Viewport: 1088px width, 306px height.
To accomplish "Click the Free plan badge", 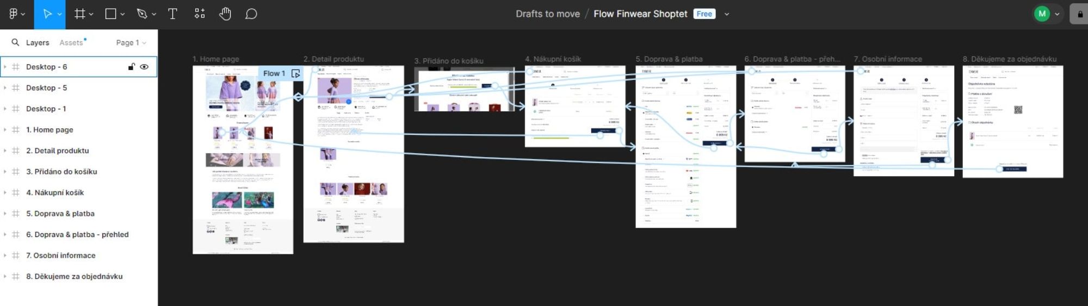I will tap(704, 14).
